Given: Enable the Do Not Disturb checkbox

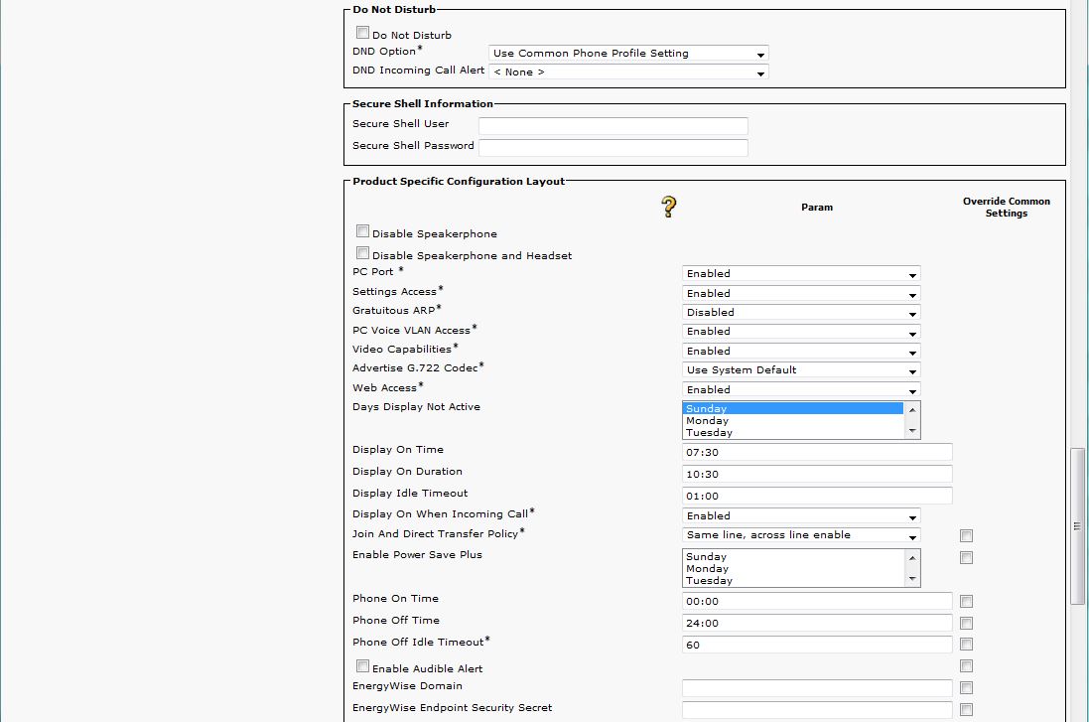Looking at the screenshot, I should 362,33.
